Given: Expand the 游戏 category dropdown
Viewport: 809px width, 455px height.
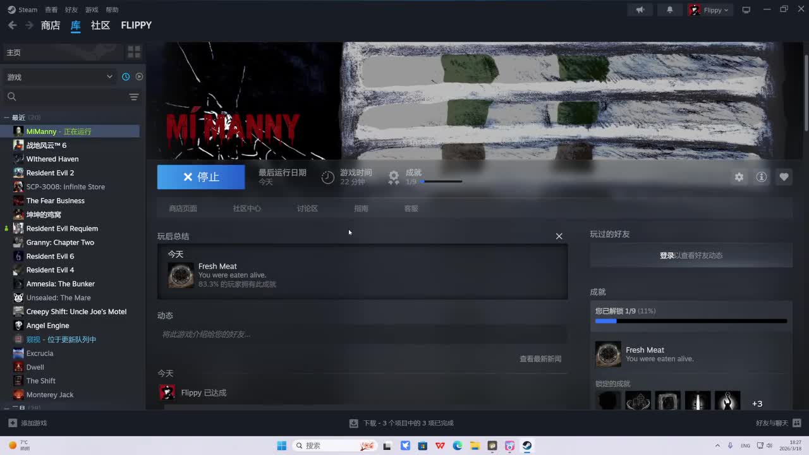Looking at the screenshot, I should [60, 76].
